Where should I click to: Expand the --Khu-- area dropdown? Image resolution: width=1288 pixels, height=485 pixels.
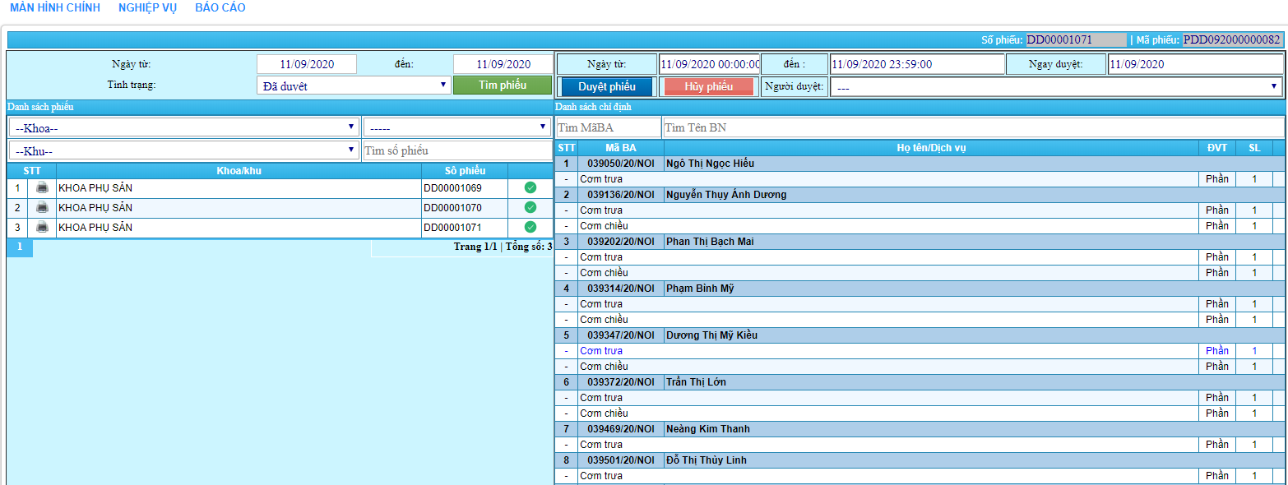tap(184, 150)
